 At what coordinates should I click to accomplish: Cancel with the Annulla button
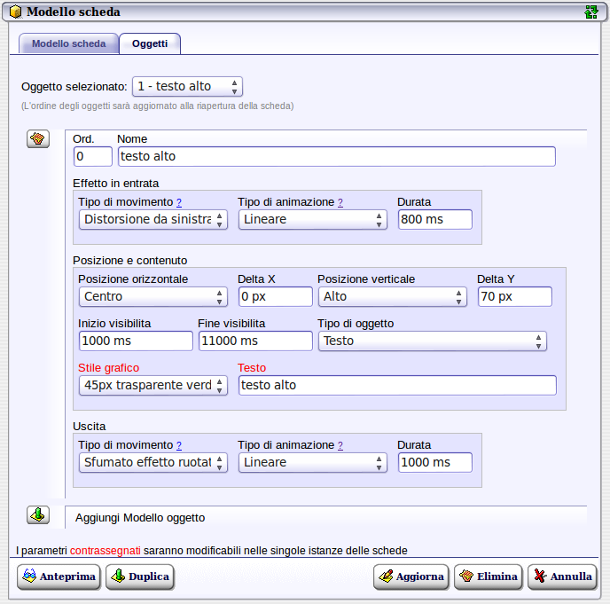coord(562,577)
